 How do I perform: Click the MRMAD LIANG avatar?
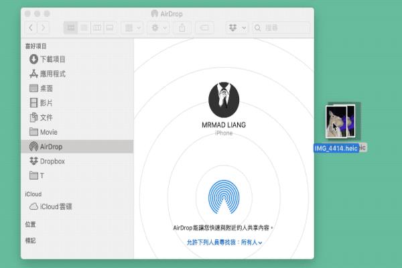[x=224, y=100]
